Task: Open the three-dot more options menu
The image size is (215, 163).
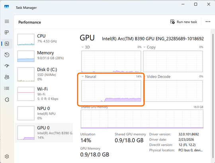Action: coord(208,22)
